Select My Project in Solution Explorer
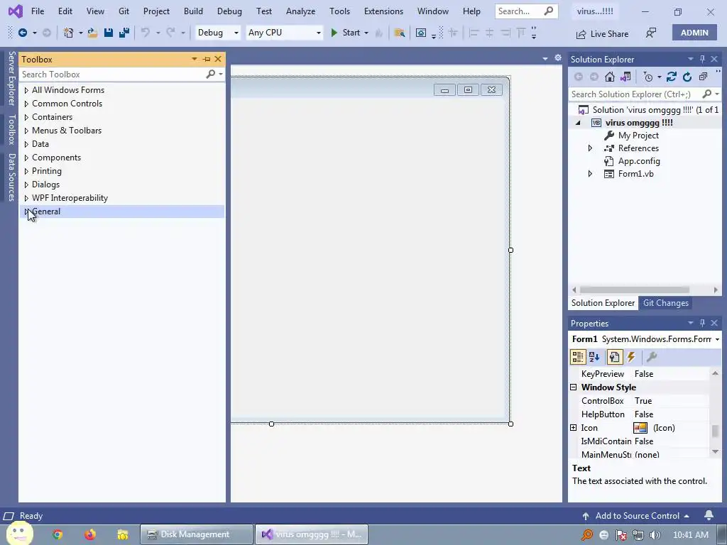Screen dimensions: 727x545 (638, 136)
